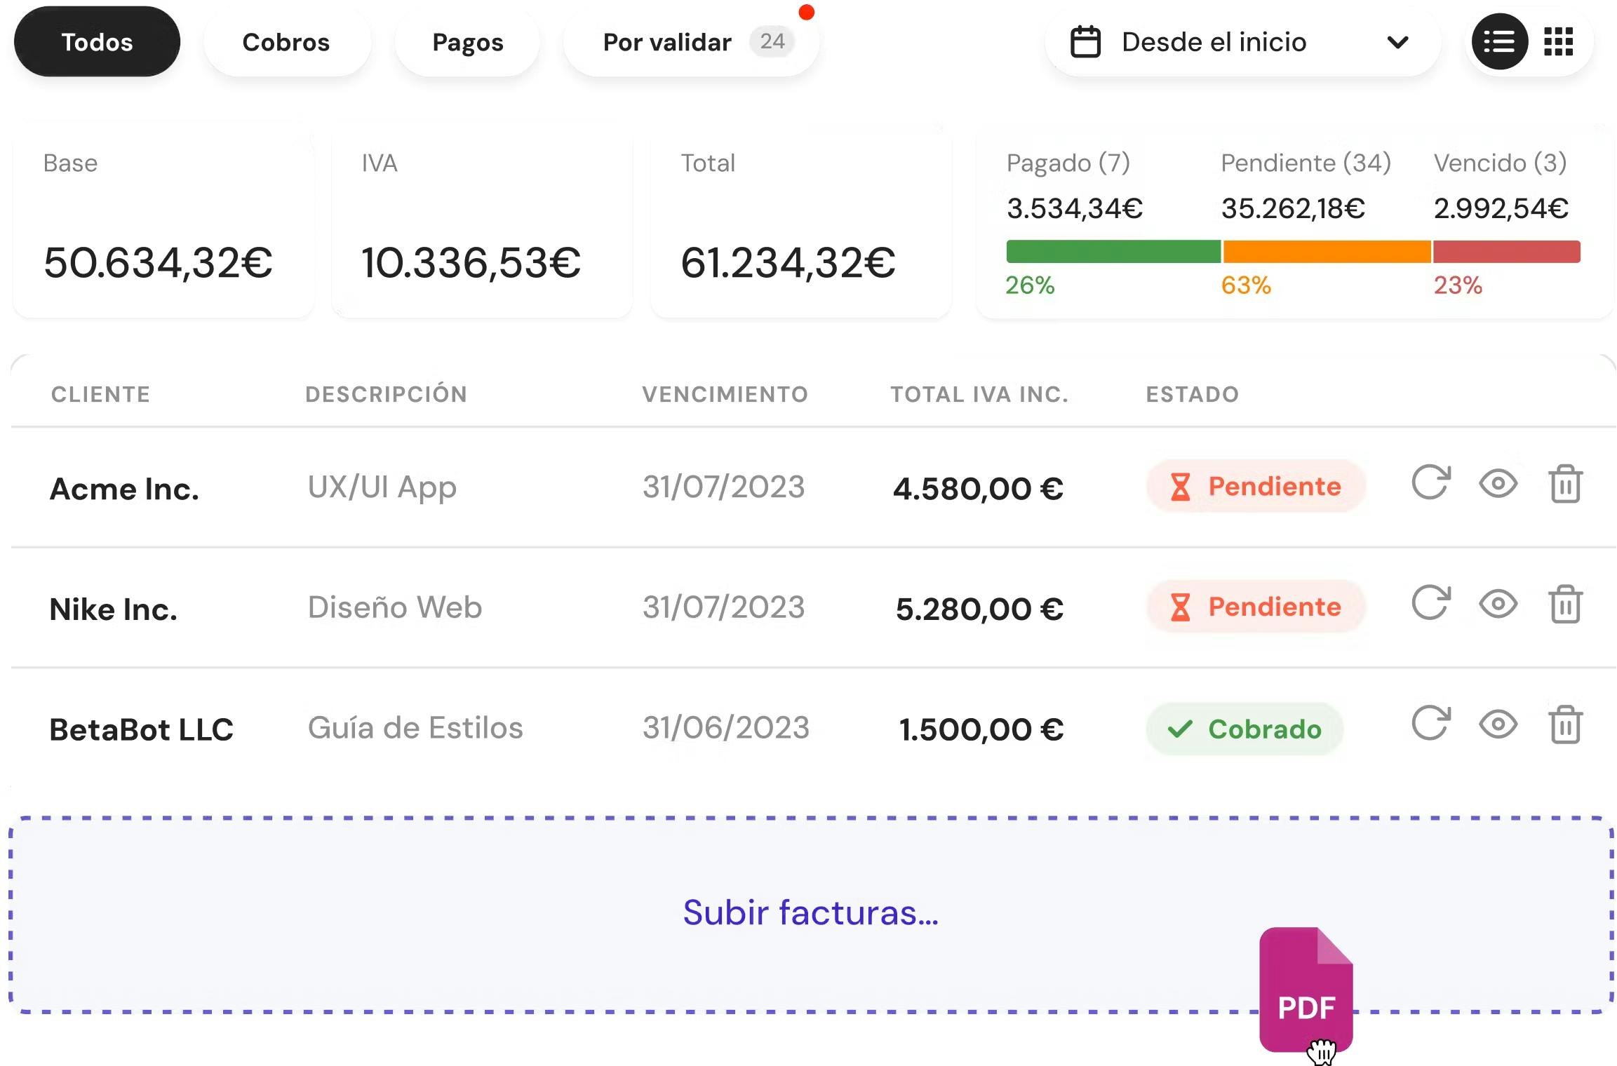
Task: Delete the Nike Inc. invoice
Action: point(1565,605)
